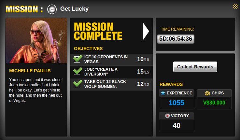Image resolution: width=240 pixels, height=140 pixels.
Task: Click the Michelle Paulis name label
Action: click(30, 71)
